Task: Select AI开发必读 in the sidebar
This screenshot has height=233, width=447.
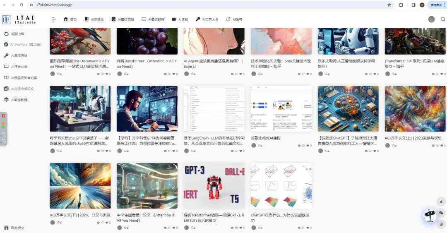Action: click(16, 67)
